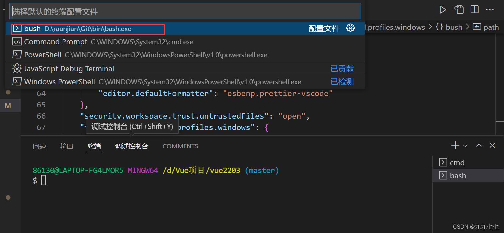Click the "esbenp.prettier-vscode" value
Screen dimensions: 504x233
pos(278,93)
